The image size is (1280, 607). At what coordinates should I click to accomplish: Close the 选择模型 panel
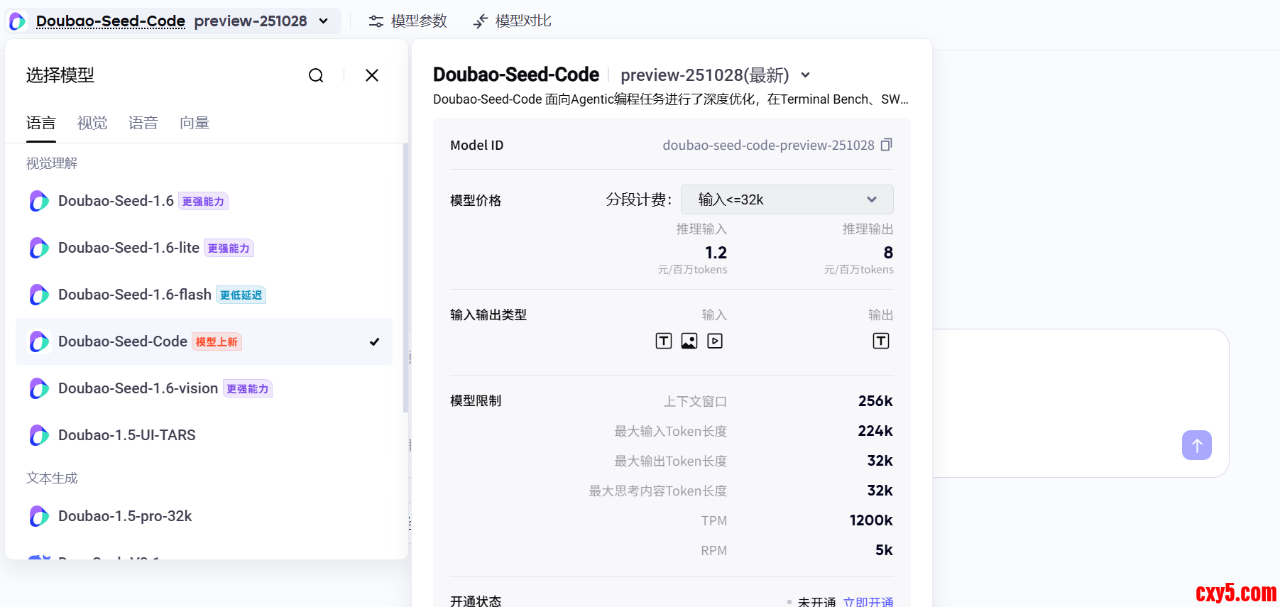[372, 75]
